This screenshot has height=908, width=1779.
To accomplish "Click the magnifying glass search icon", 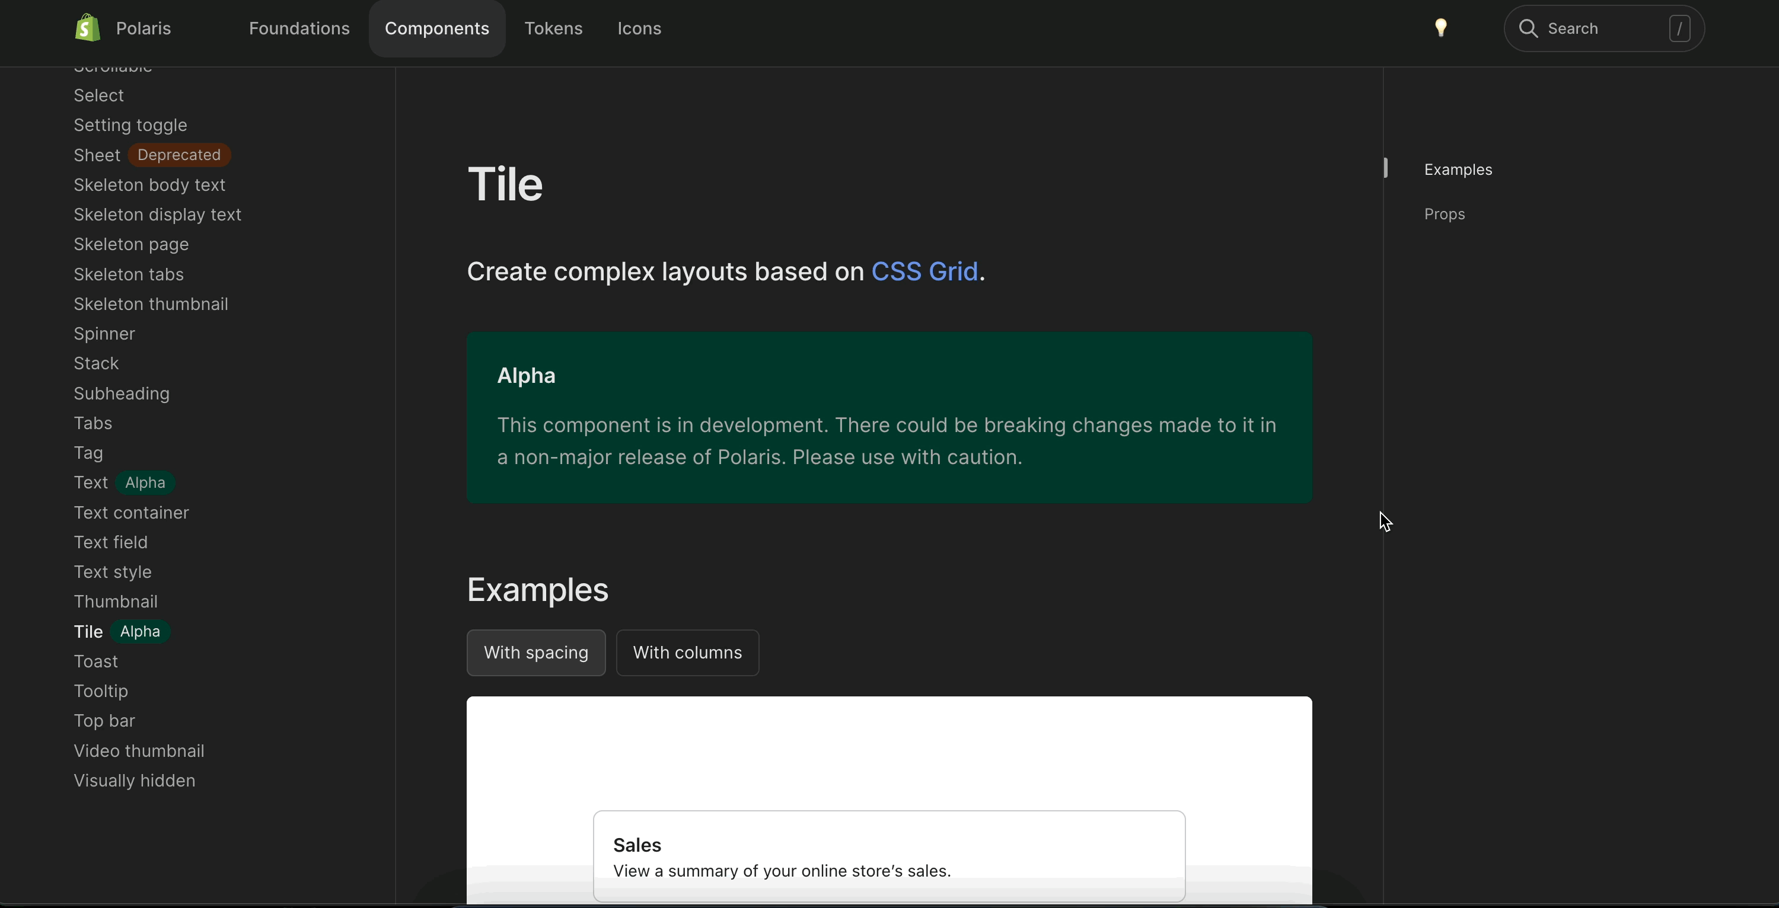I will [1528, 28].
